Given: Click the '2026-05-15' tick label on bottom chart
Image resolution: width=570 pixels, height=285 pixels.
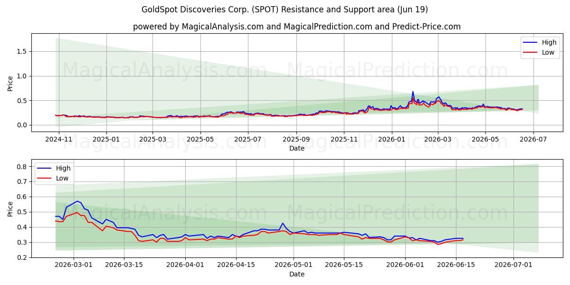Looking at the screenshot, I should [x=344, y=266].
